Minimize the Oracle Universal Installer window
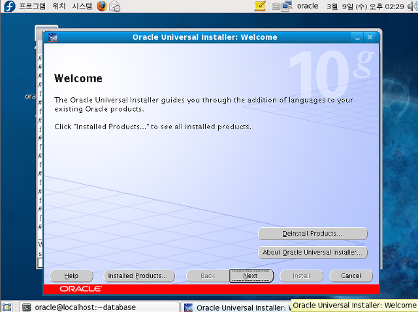The height and width of the screenshot is (312, 418). 357,38
